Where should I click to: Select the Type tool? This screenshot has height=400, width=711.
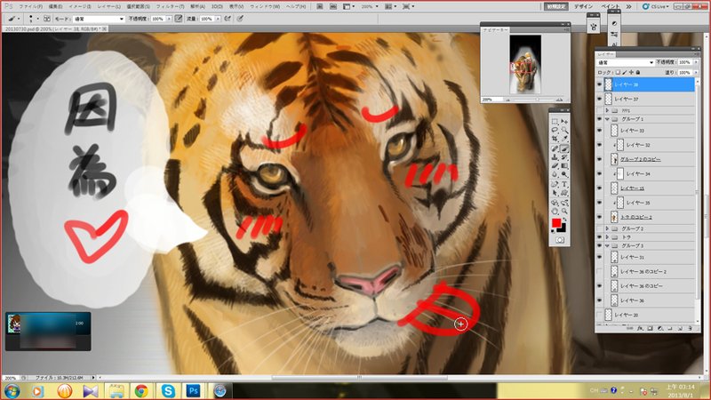[564, 184]
